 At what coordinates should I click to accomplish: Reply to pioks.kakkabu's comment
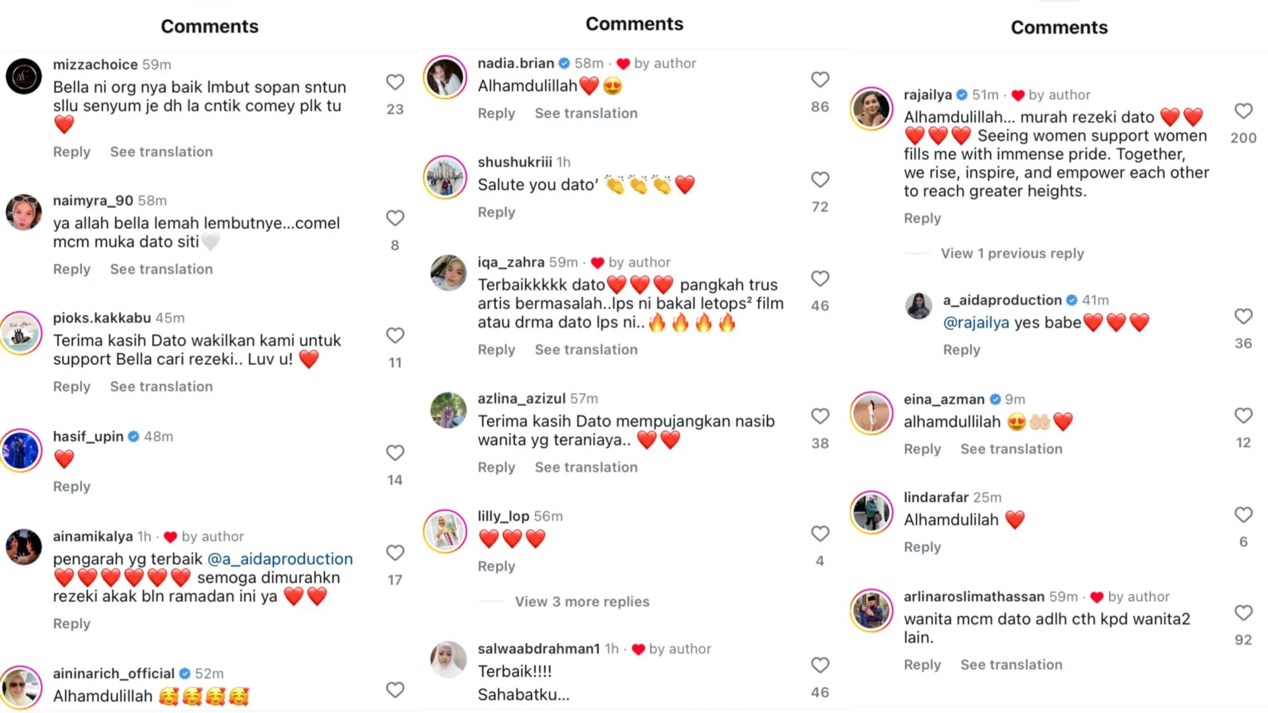[x=71, y=387]
